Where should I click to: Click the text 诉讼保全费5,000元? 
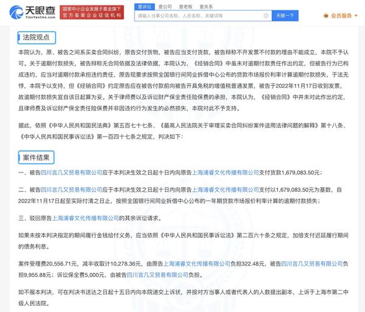pos(81,275)
